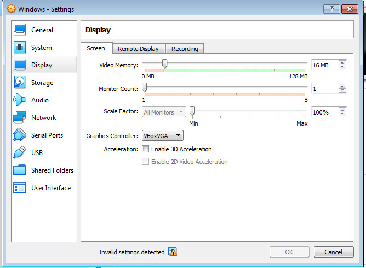Click the Monitor Count value field
Viewport: 366px width, 268px height.
coord(325,88)
